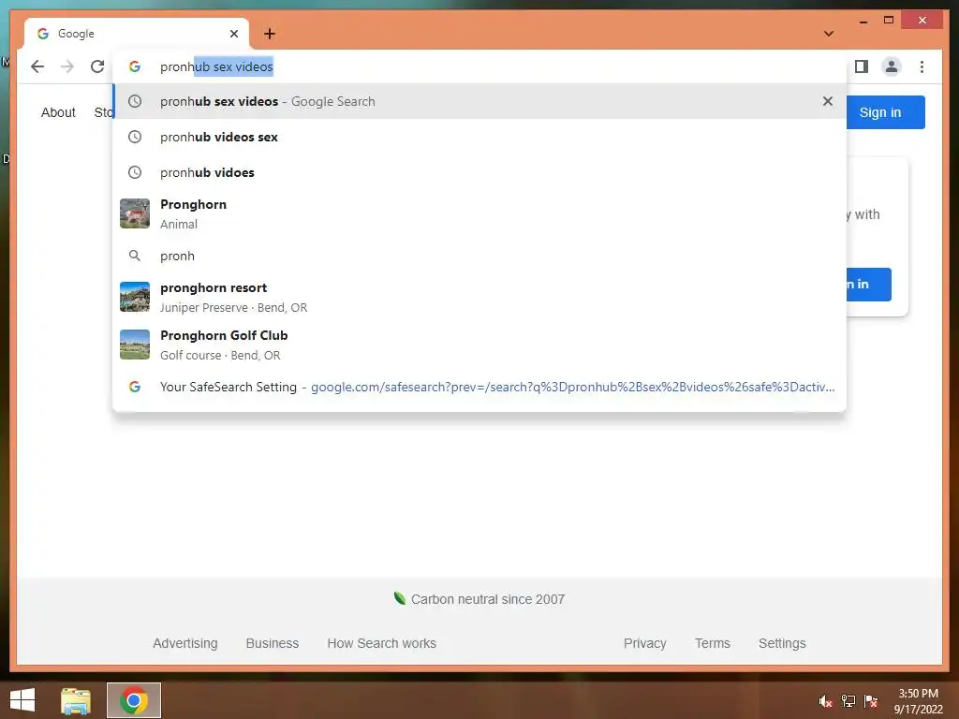Open the Terms footer link

(x=713, y=643)
